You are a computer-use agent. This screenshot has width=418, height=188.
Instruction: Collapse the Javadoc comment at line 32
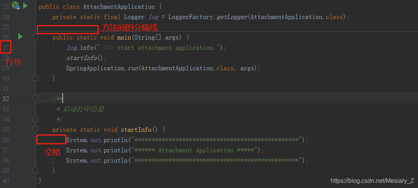[x=35, y=99]
